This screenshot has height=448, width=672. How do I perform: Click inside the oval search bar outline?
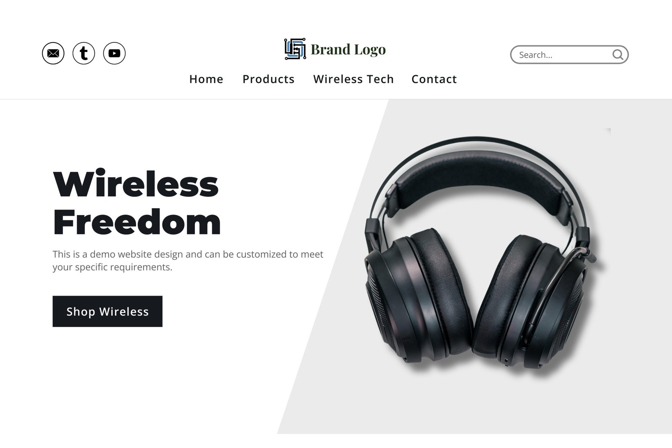tap(569, 55)
